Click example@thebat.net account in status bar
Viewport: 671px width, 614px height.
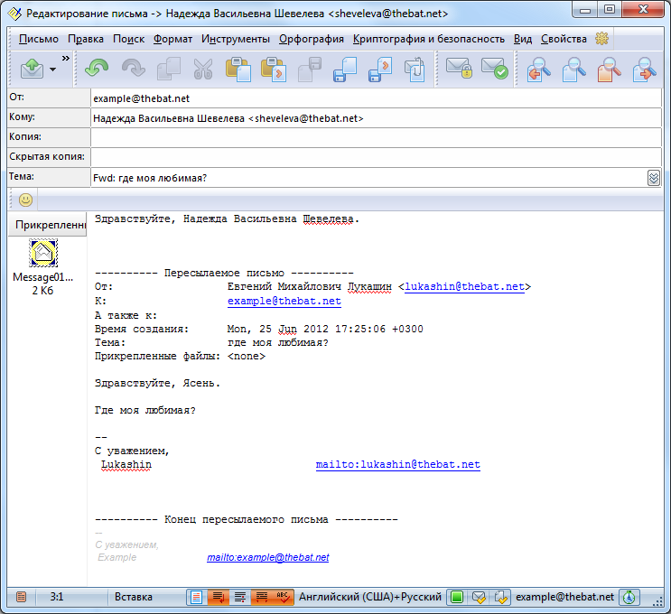click(564, 597)
